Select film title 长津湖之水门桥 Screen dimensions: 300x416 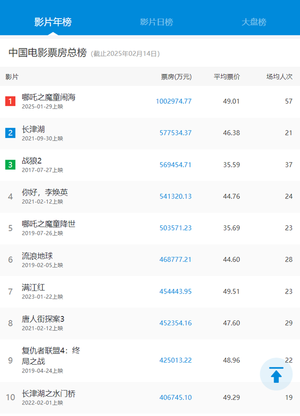pyautogui.click(x=48, y=393)
